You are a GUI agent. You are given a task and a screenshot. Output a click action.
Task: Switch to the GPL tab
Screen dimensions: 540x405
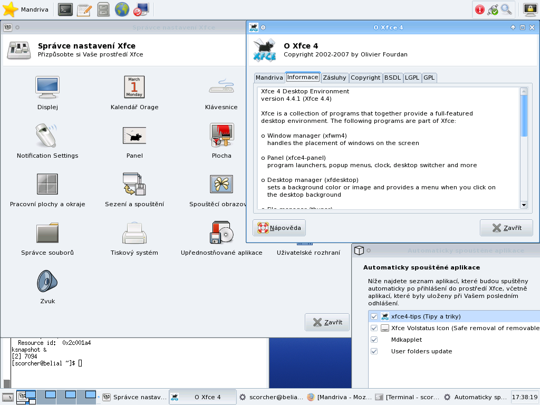pyautogui.click(x=429, y=78)
